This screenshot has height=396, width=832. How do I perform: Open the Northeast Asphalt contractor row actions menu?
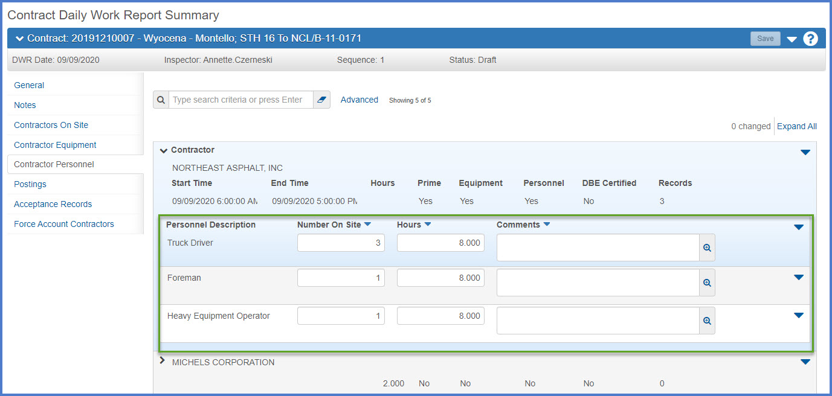(x=805, y=152)
